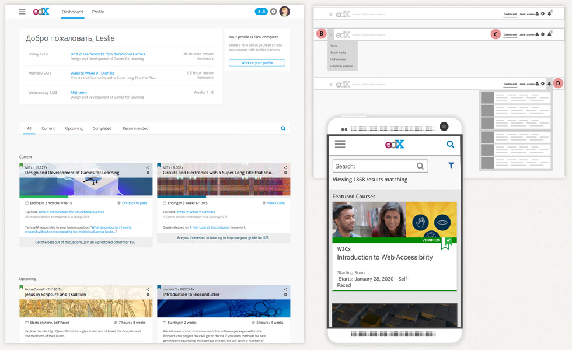This screenshot has width=572, height=350.
Task: Select the Completed course filter tab
Action: click(102, 129)
